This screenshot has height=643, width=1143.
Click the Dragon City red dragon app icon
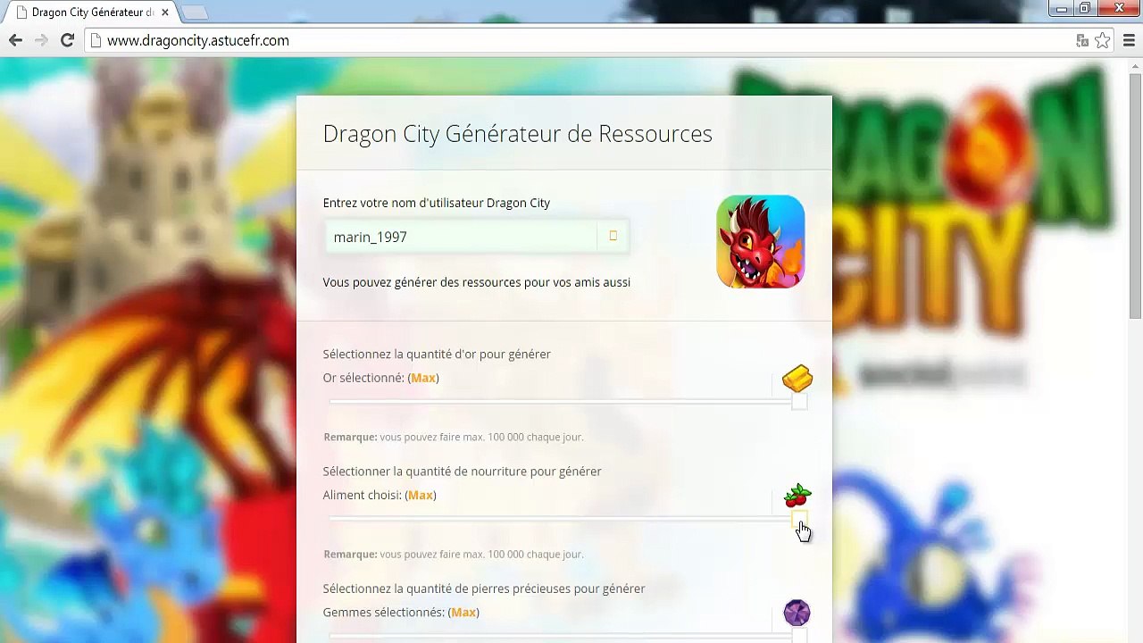tap(761, 242)
